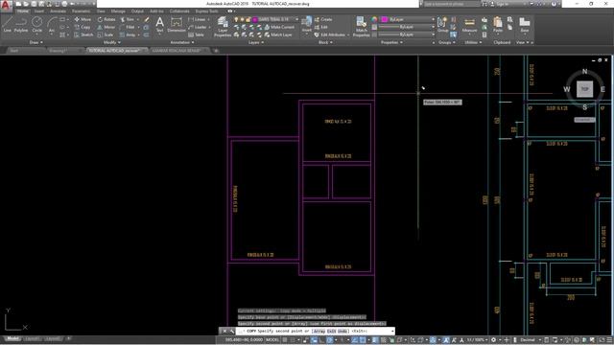Expand the Layers panel

[x=256, y=42]
